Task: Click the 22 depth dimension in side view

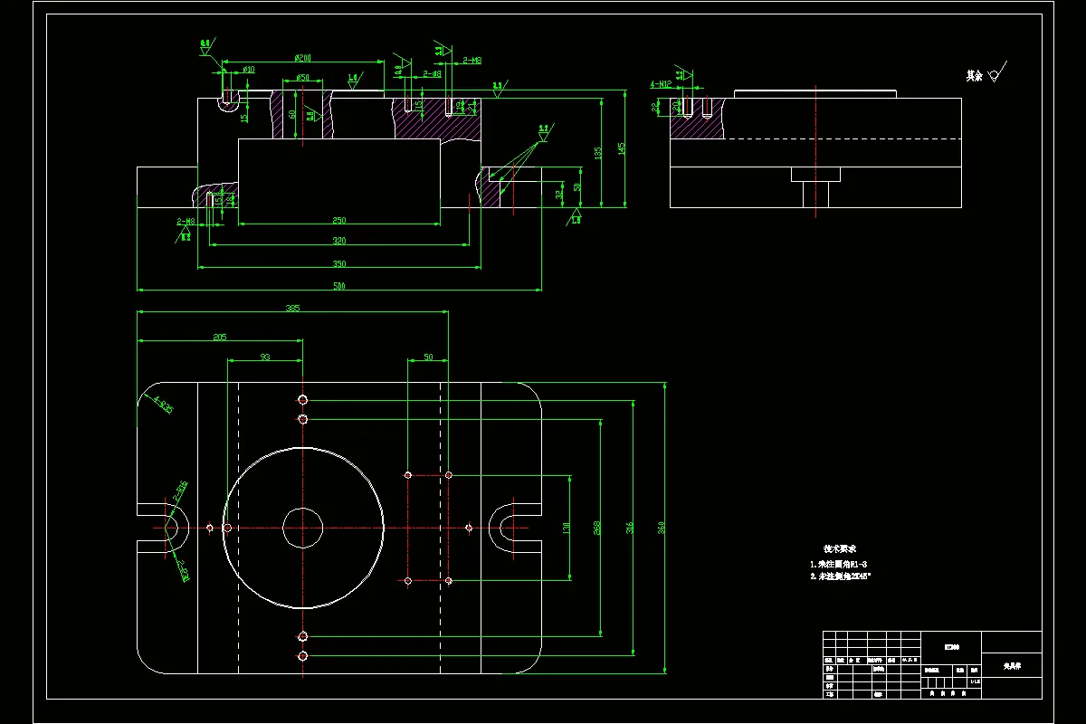Action: 655,106
